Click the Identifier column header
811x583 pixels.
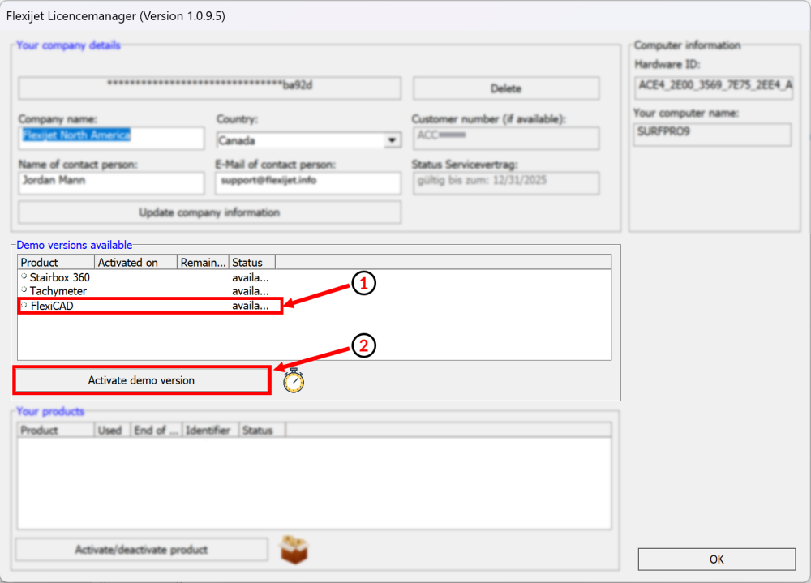(x=211, y=431)
